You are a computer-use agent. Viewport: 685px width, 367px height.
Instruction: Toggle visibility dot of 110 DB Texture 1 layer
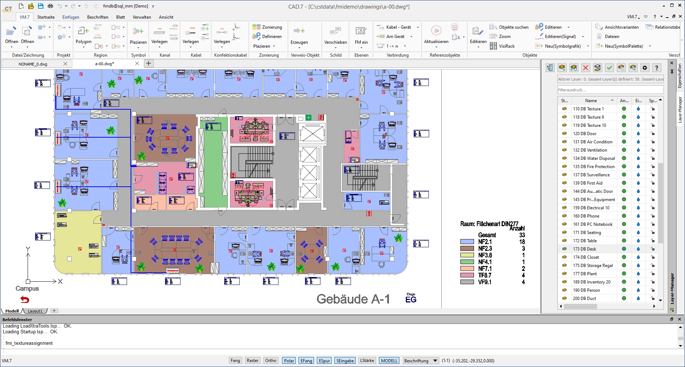[x=624, y=109]
